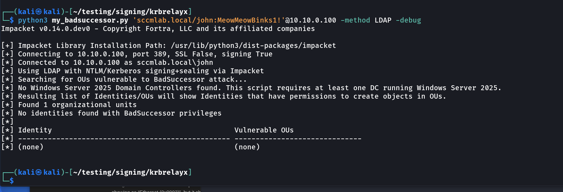Image resolution: width=563 pixels, height=192 pixels.
Task: Click the my_badsuccessor.py script name
Action: pyautogui.click(x=90, y=20)
